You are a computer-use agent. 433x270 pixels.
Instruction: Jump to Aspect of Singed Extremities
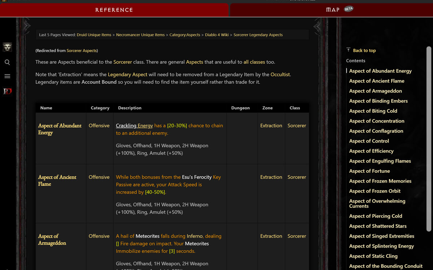pos(382,237)
